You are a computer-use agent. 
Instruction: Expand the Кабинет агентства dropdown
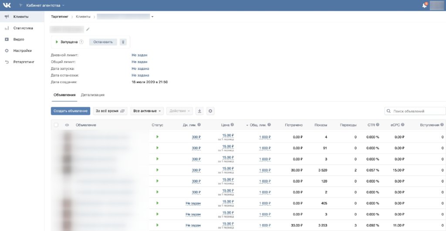[x=46, y=5]
